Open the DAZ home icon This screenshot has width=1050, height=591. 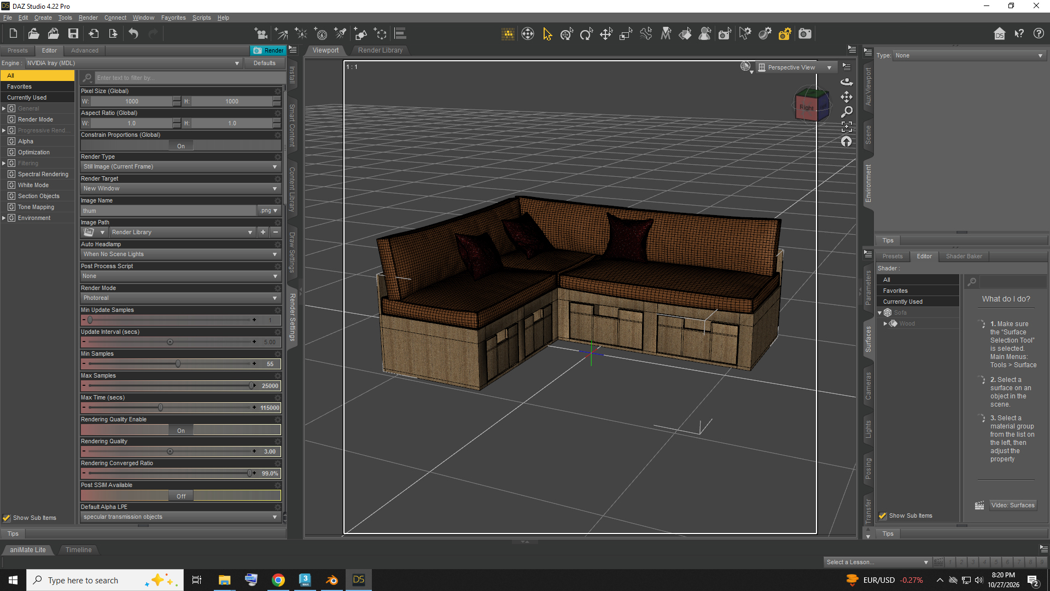[x=999, y=34]
